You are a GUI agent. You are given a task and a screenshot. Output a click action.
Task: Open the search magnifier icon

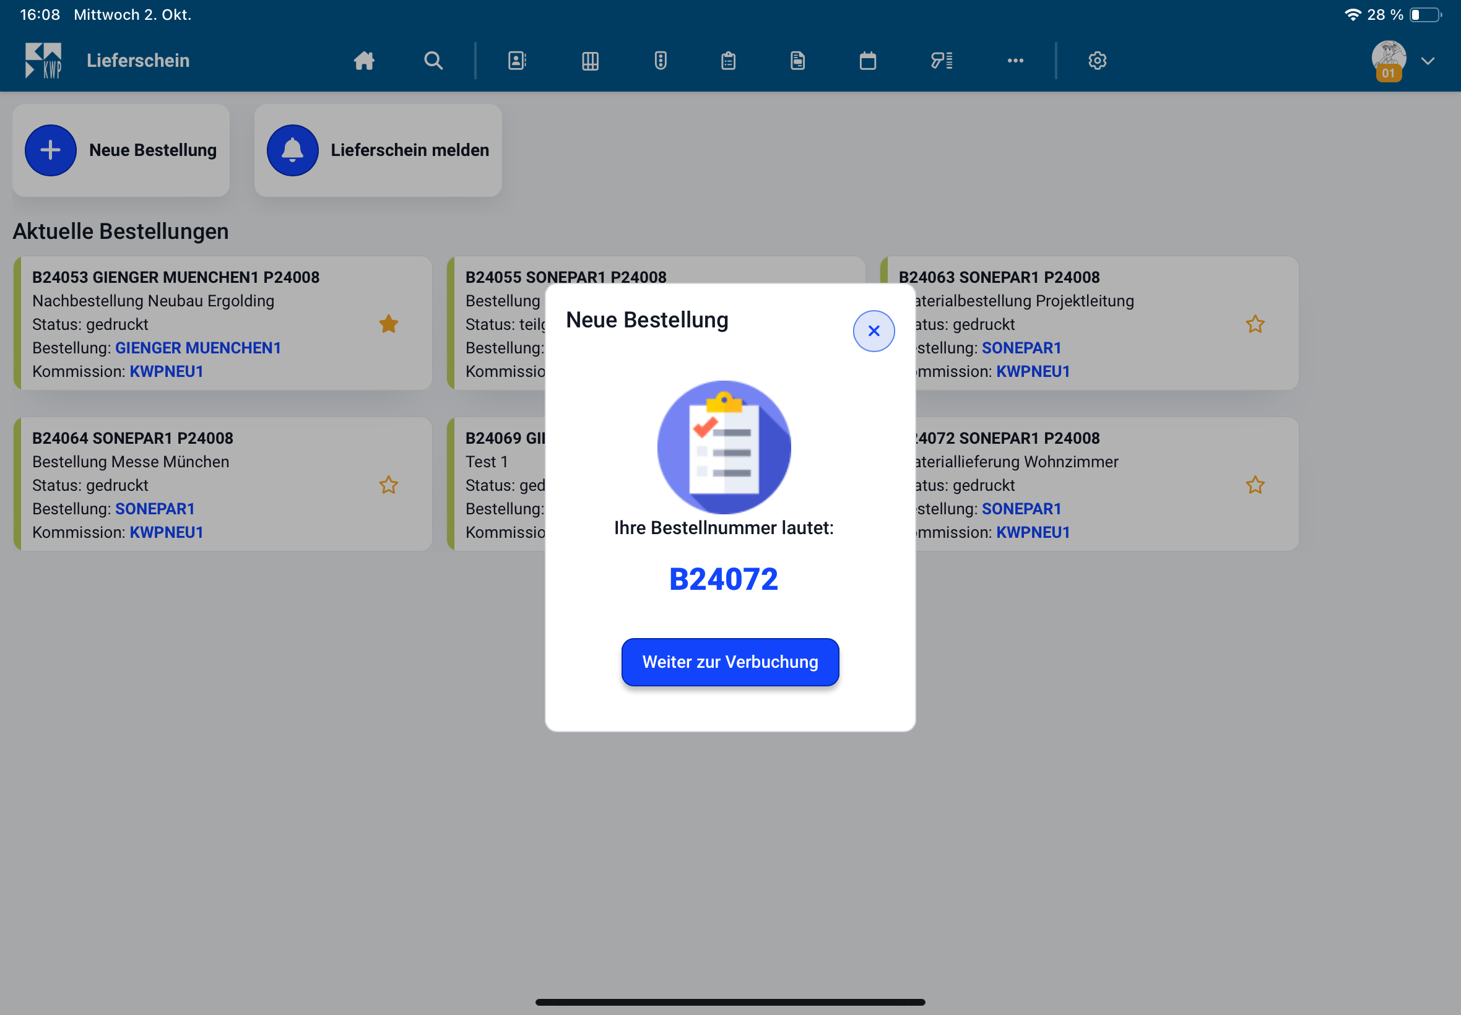[433, 61]
